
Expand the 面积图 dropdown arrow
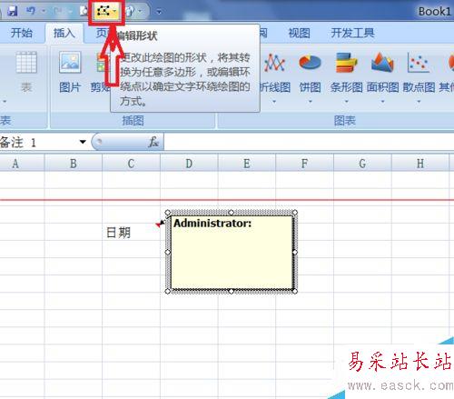382,102
